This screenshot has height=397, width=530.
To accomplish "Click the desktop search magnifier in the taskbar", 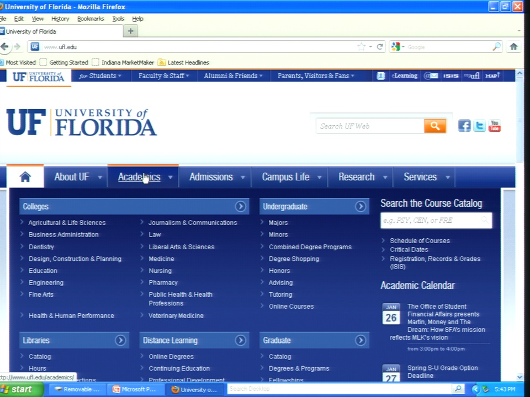I will [458, 389].
